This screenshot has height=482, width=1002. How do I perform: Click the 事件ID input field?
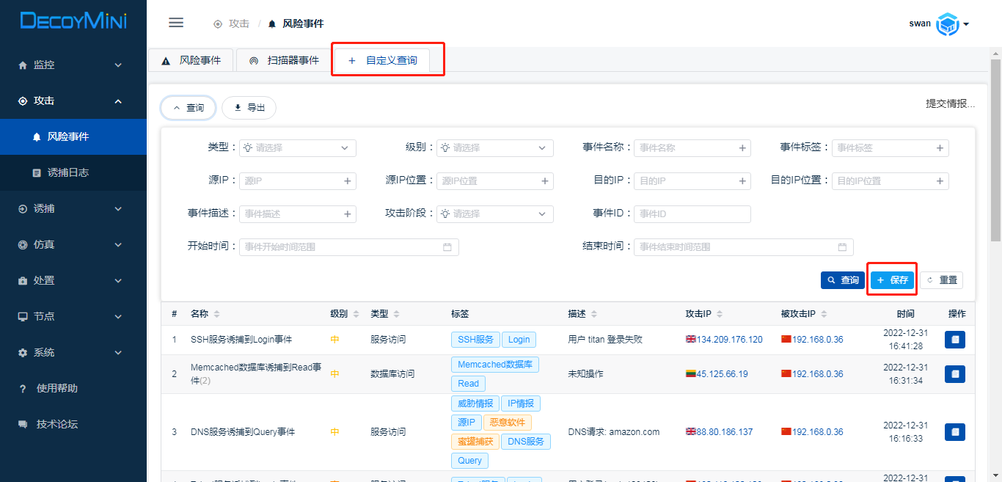pos(692,214)
